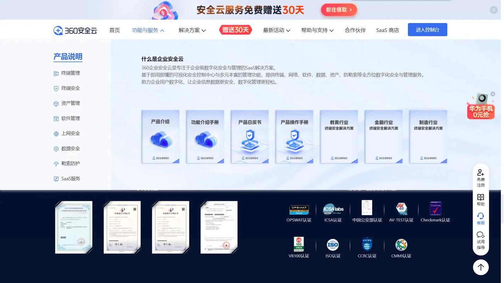This screenshot has width=504, height=283.
Task: Close the top promotional banner
Action: point(494,10)
